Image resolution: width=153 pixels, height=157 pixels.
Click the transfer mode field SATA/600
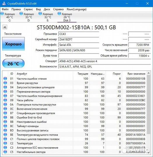click(x=79, y=50)
